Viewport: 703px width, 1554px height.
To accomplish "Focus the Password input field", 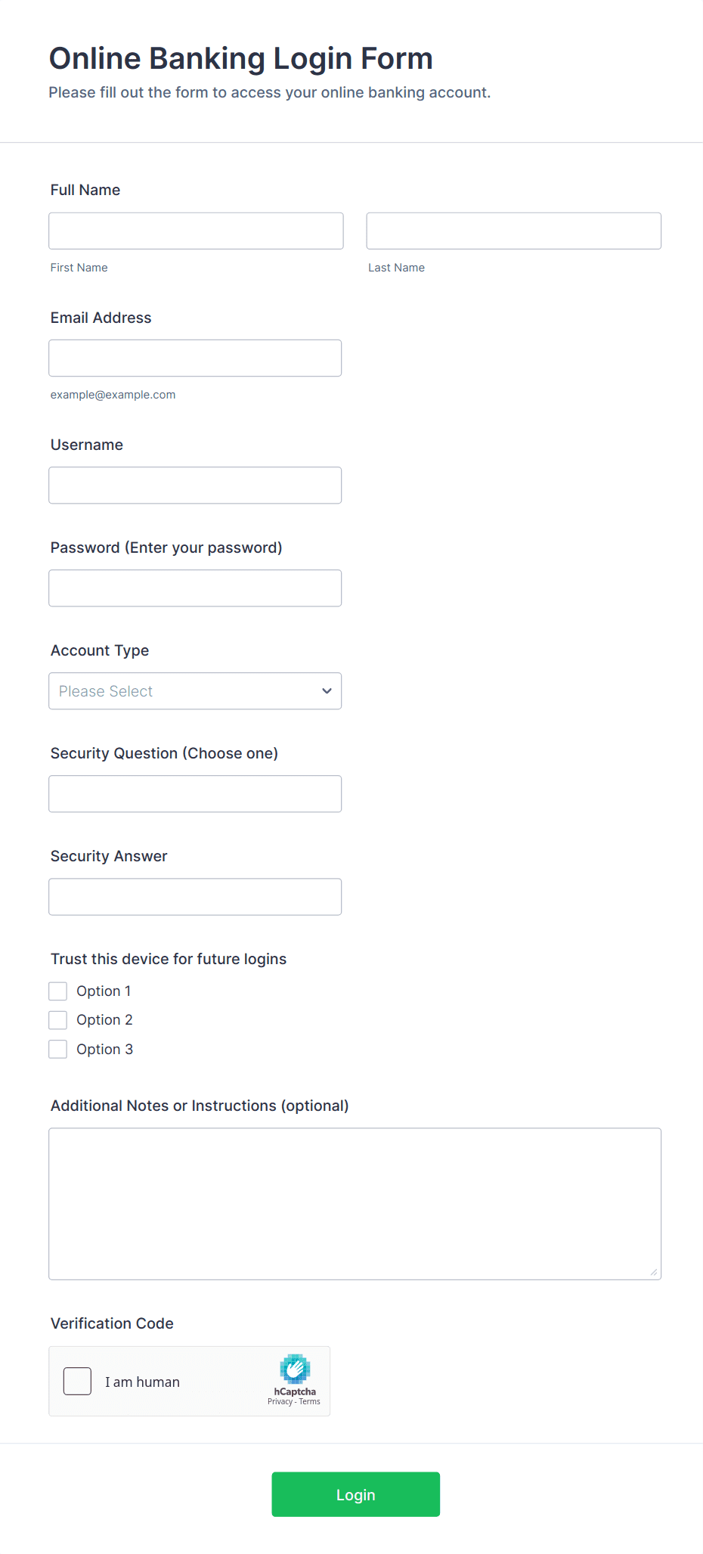I will coord(195,588).
